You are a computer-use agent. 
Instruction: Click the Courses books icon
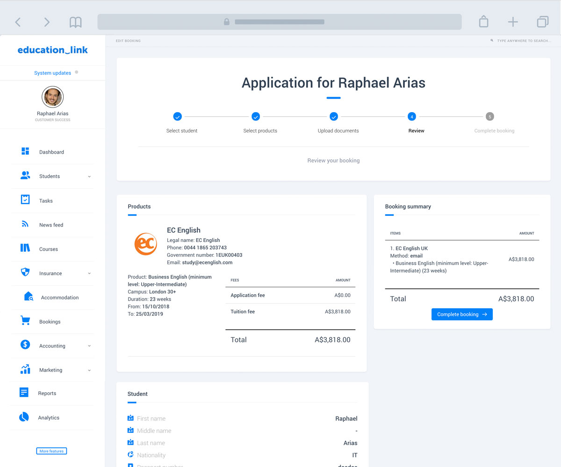coord(25,248)
